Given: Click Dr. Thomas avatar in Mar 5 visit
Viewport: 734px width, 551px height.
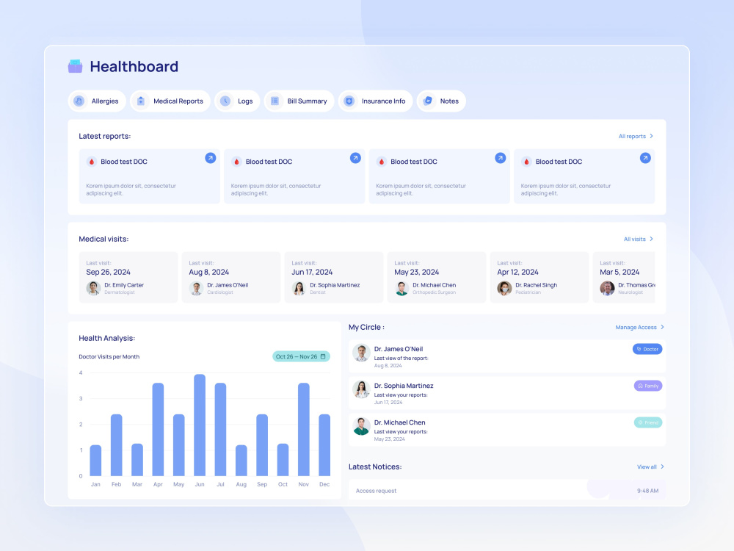Looking at the screenshot, I should (607, 288).
